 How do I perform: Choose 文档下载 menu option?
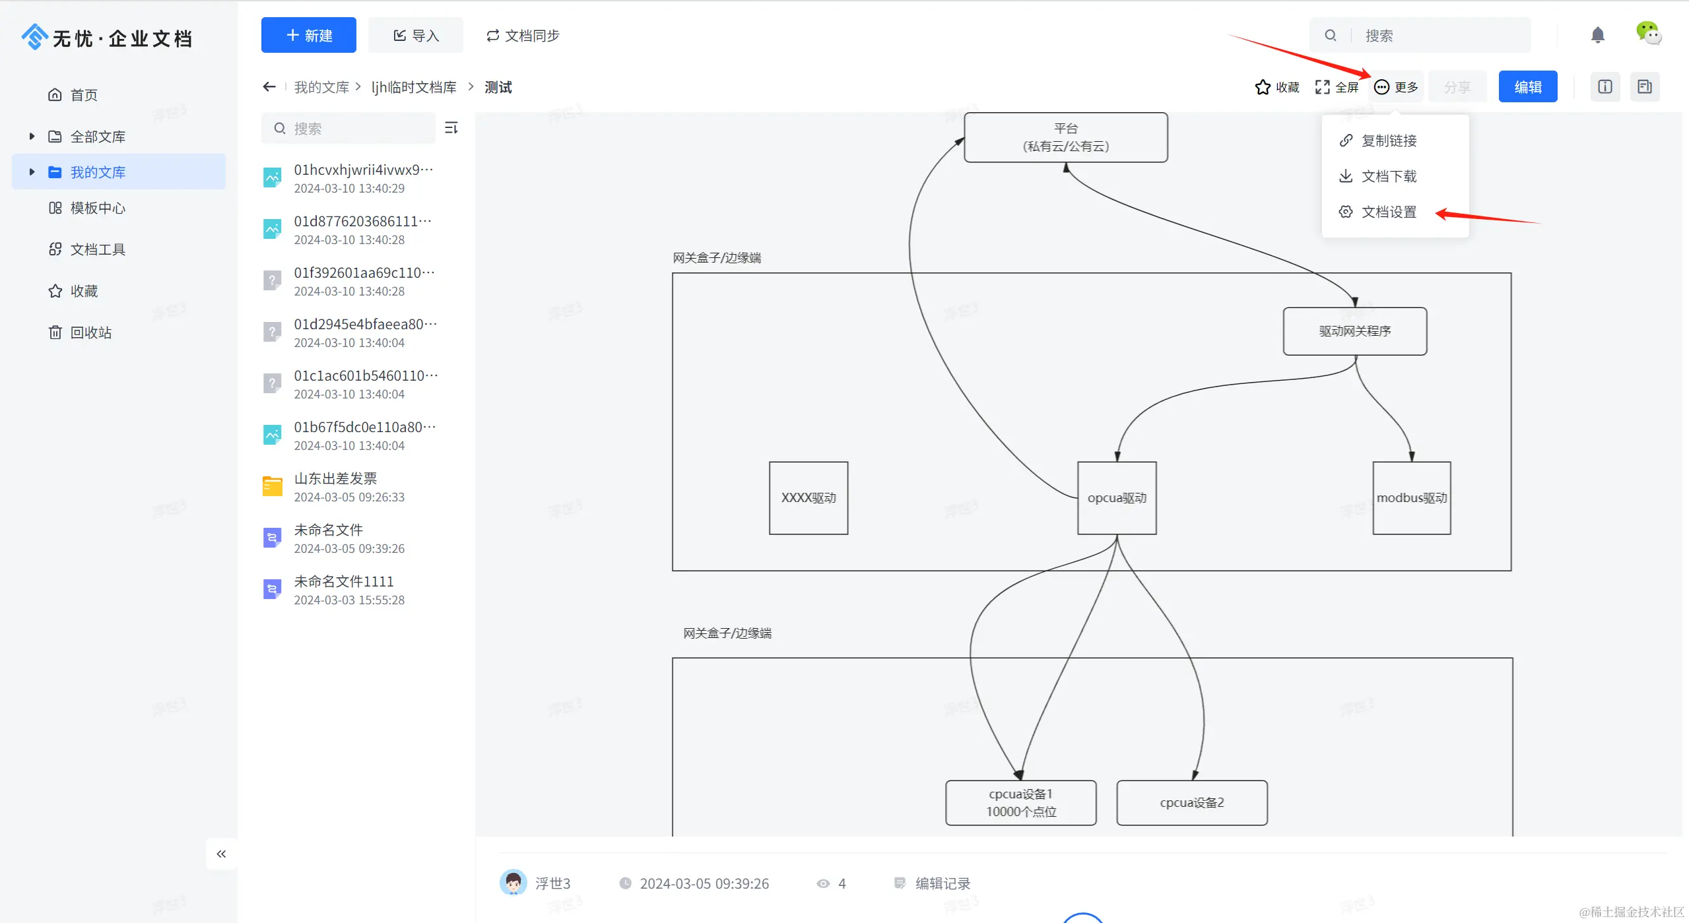tap(1388, 176)
